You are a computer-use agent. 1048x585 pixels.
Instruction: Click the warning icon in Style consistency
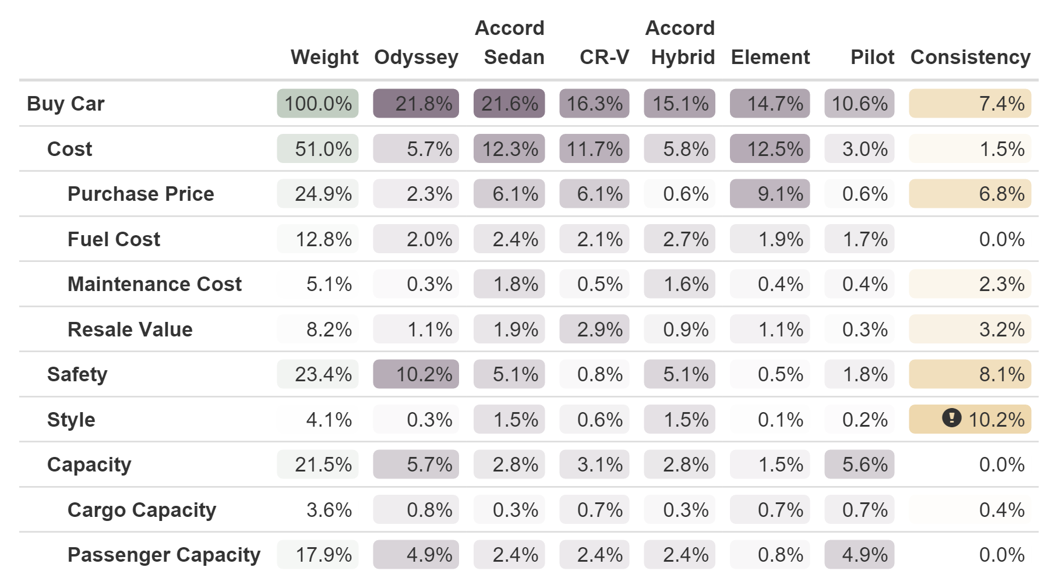pyautogui.click(x=951, y=418)
